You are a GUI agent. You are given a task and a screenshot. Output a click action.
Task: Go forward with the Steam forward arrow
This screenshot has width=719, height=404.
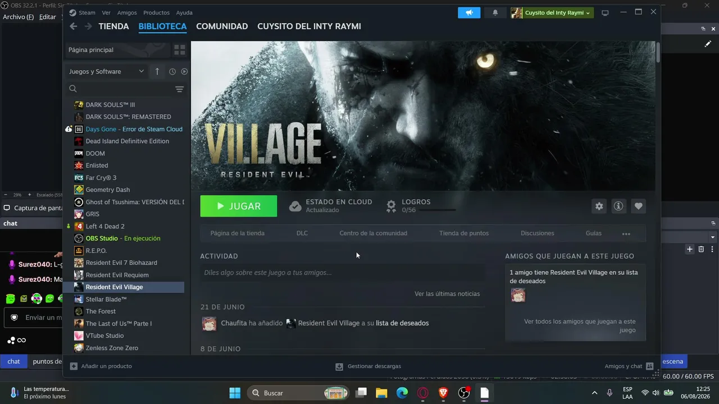(x=88, y=26)
